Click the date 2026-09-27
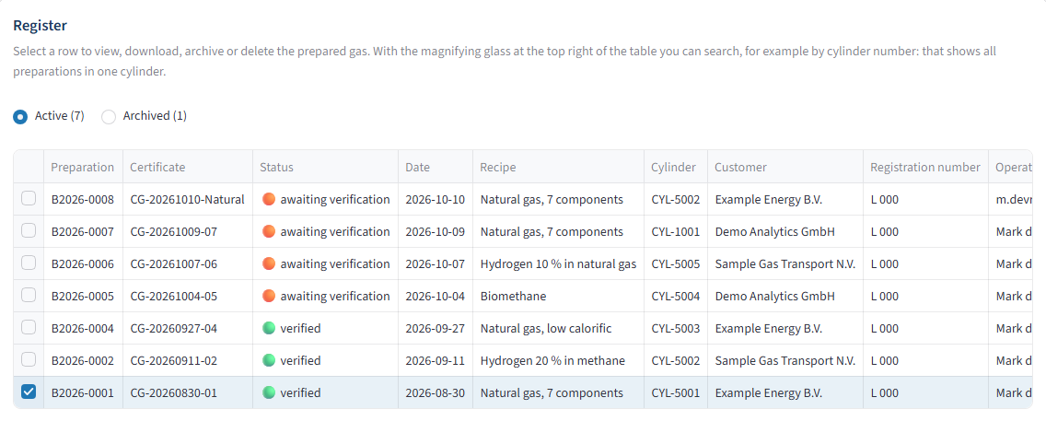 [435, 328]
